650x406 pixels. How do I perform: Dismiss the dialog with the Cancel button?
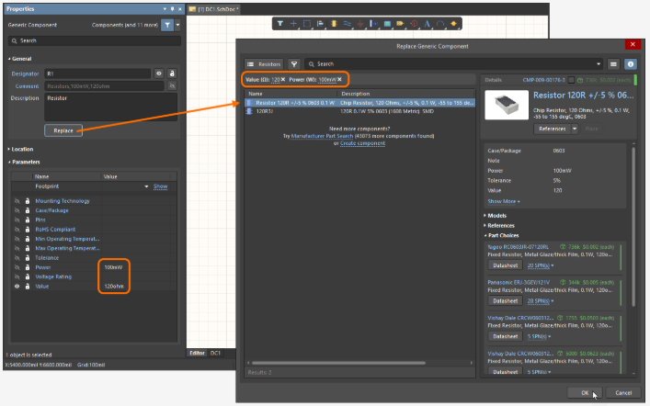pyautogui.click(x=623, y=393)
